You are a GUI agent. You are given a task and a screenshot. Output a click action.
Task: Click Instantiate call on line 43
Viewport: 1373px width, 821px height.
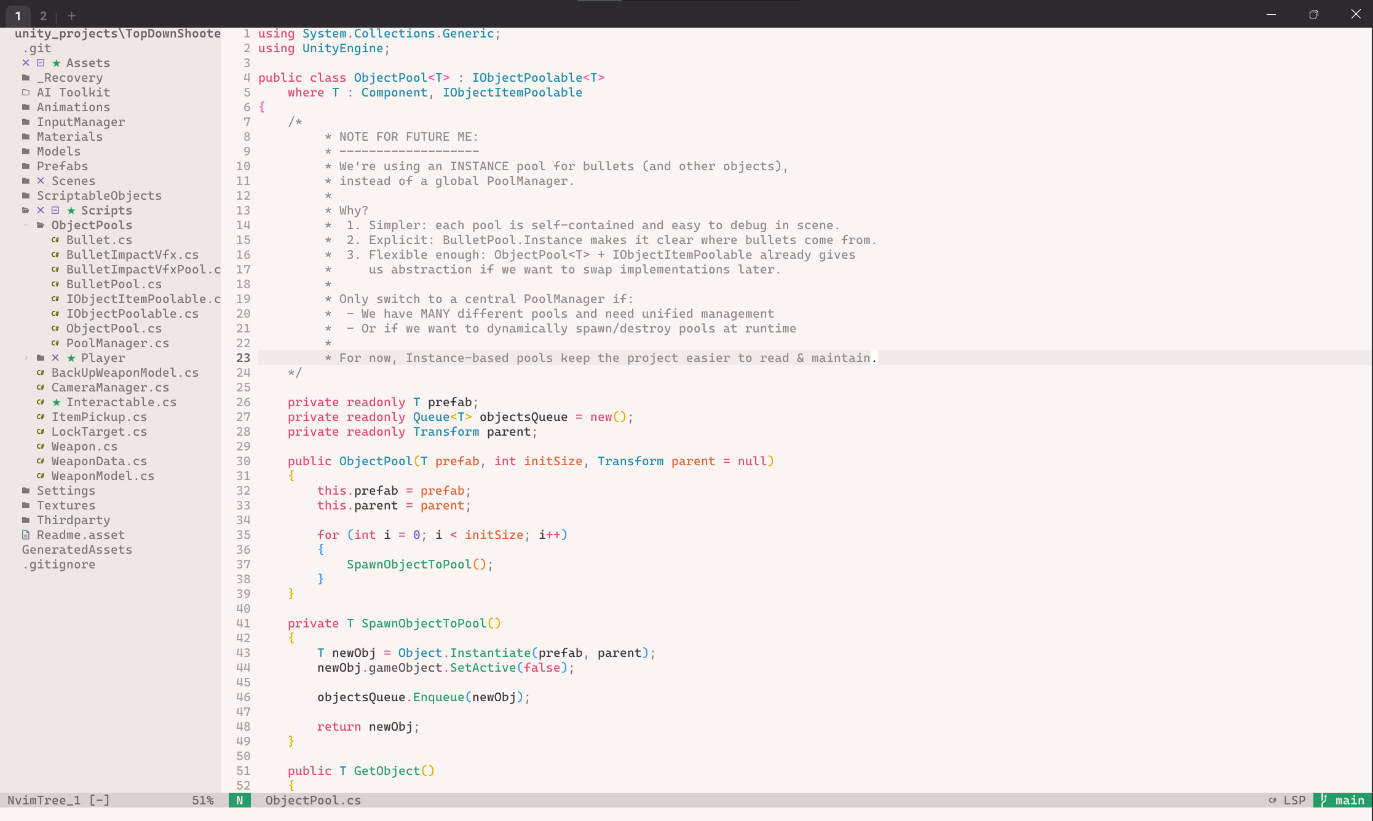491,653
